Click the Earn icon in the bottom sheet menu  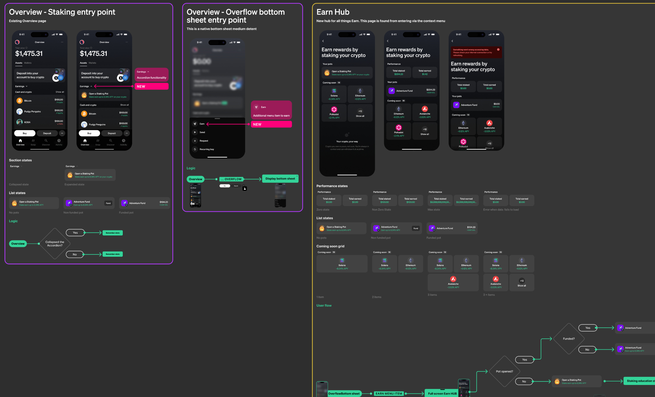(195, 124)
